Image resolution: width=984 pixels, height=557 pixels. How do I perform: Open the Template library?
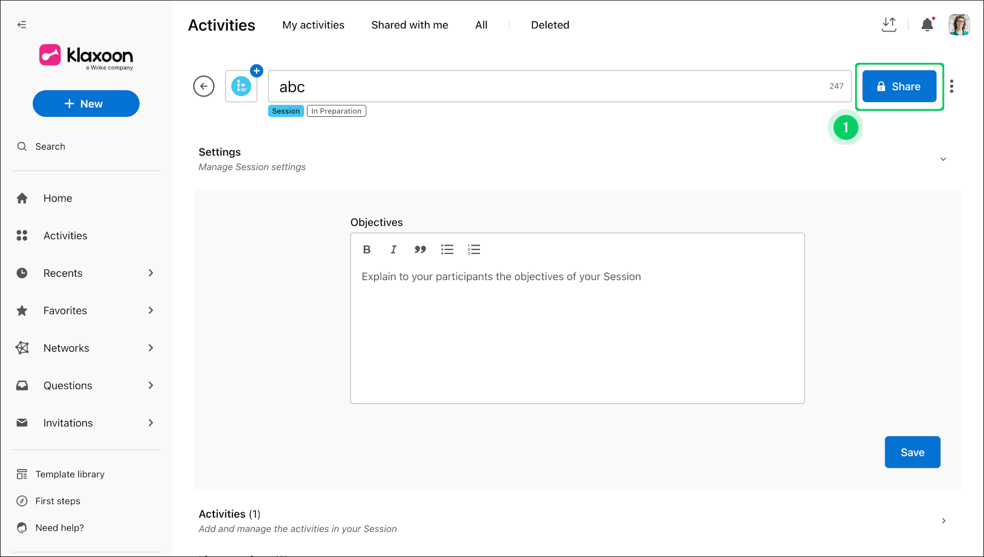70,474
